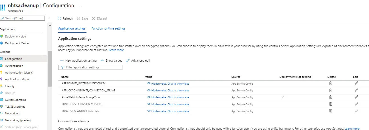Viewport: 369px width, 130px height.
Task: Open Advanced edit for settings
Action: click(x=138, y=60)
